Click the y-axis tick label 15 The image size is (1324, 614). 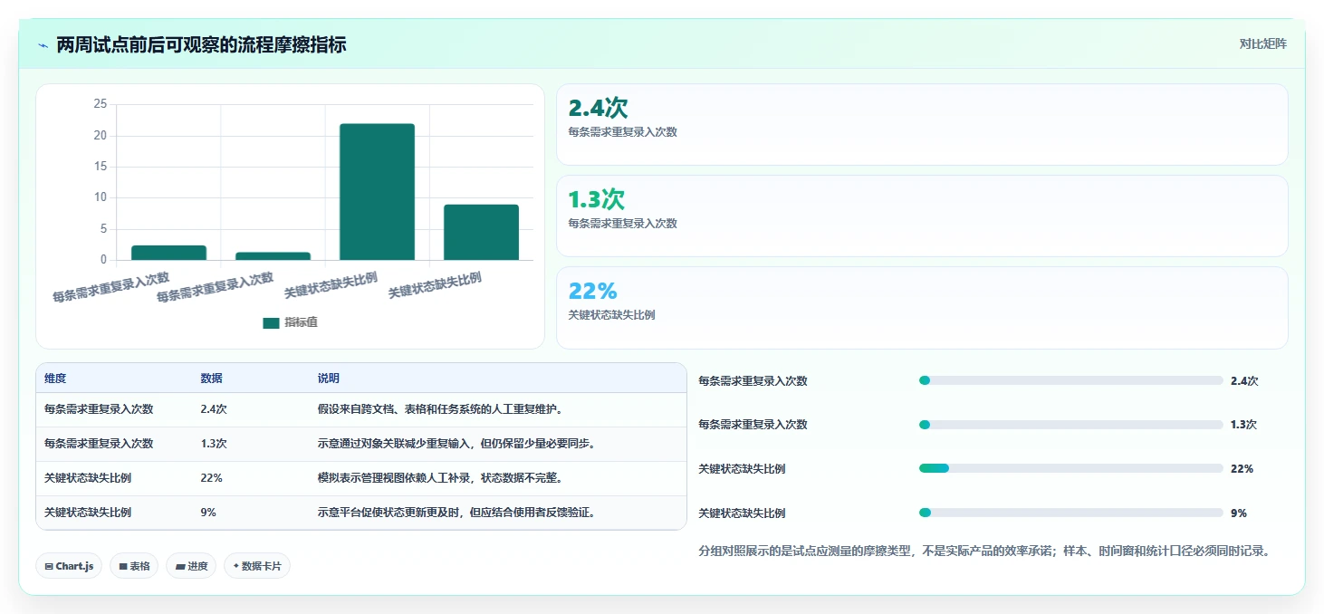[x=100, y=167]
